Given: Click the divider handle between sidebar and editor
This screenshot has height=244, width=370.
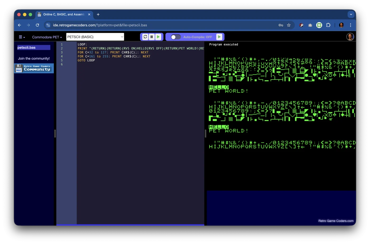Looking at the screenshot, I should click(55, 134).
